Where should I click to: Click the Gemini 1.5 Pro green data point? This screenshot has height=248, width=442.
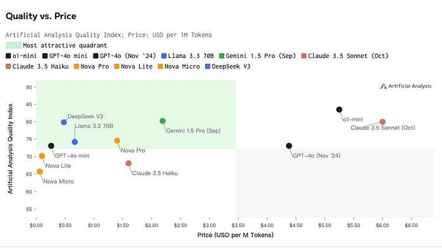163,121
